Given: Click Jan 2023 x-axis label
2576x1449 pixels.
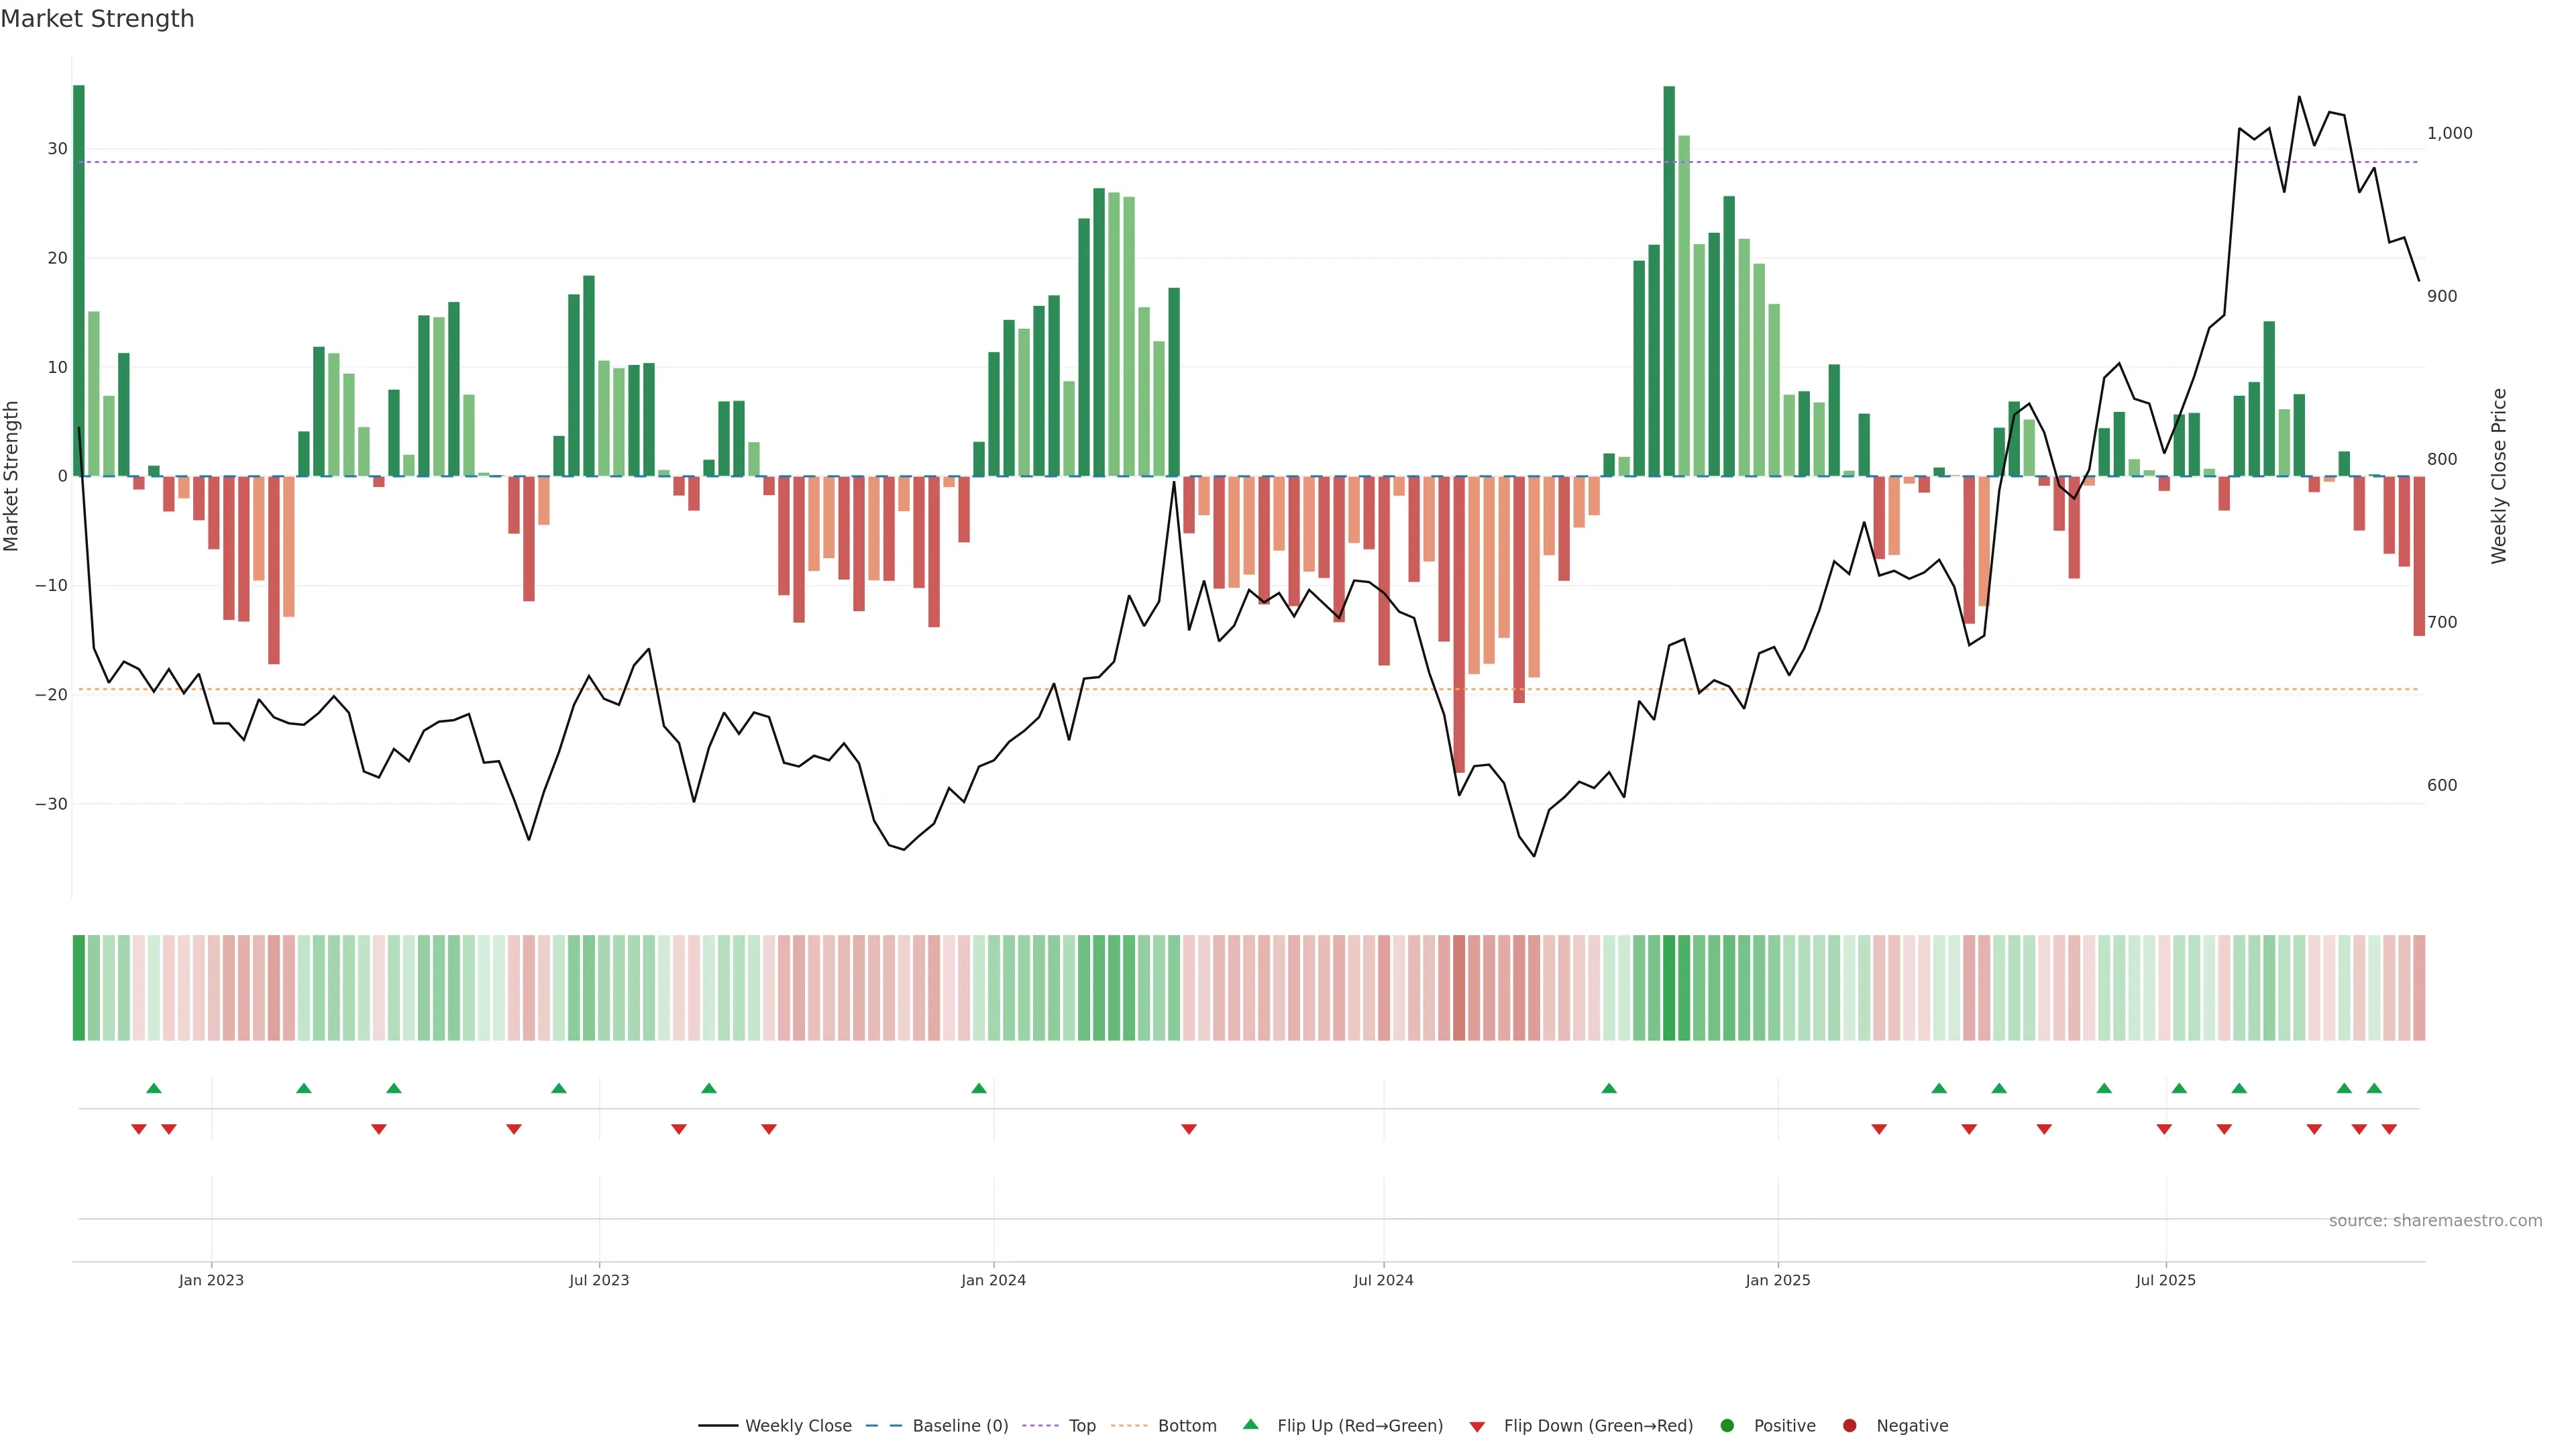Looking at the screenshot, I should coord(211,1280).
